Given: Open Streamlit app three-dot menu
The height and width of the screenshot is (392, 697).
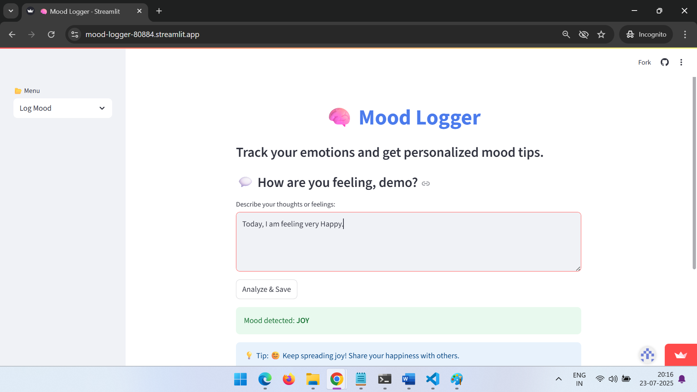Looking at the screenshot, I should [681, 62].
